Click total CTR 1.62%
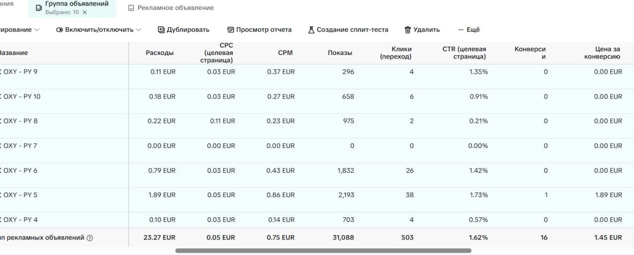 point(479,238)
